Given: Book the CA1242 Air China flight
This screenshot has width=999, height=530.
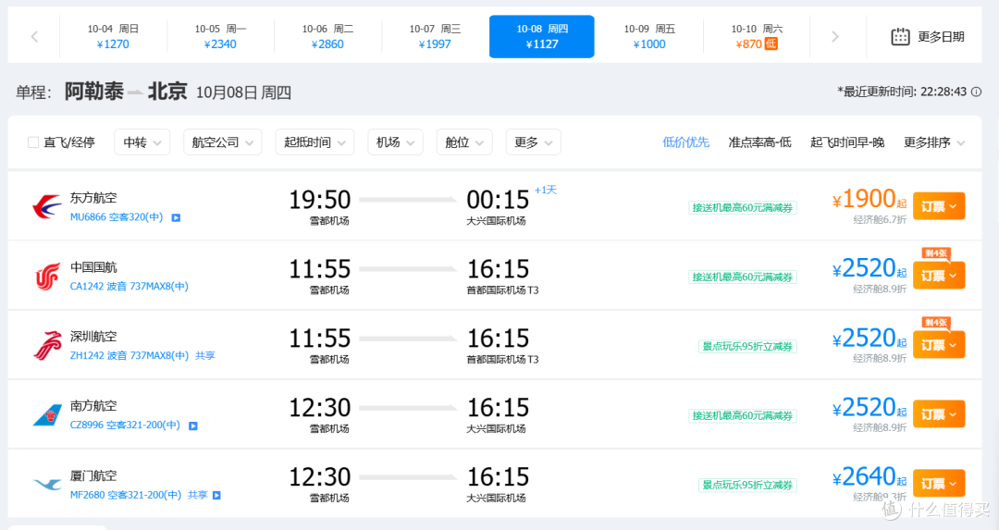Looking at the screenshot, I should [x=939, y=276].
